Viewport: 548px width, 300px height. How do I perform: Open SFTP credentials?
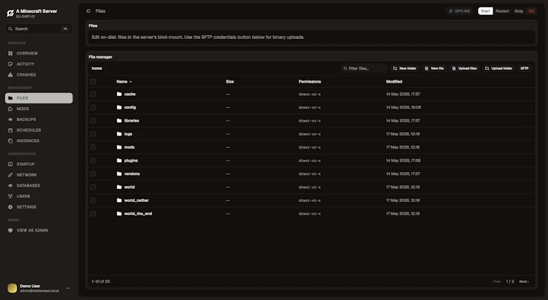click(x=524, y=68)
